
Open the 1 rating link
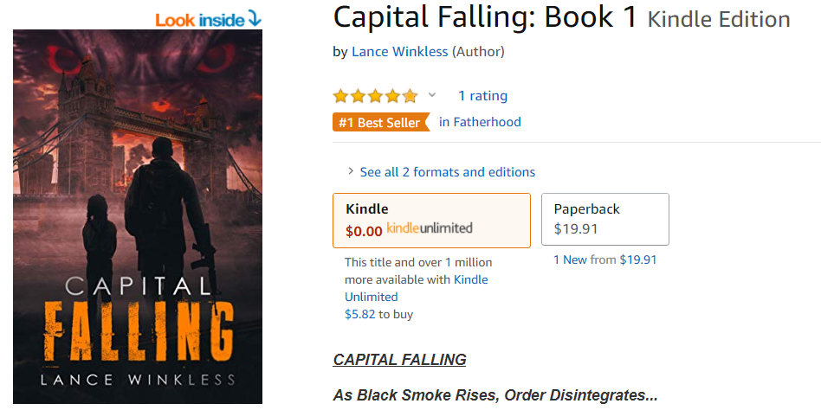pyautogui.click(x=482, y=96)
